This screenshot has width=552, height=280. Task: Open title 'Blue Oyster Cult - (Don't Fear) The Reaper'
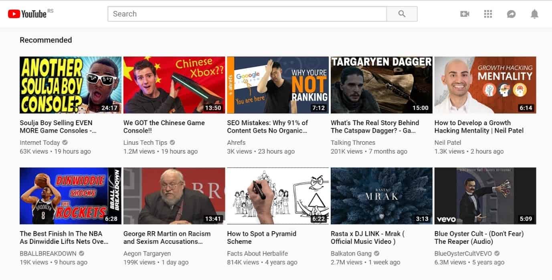click(x=479, y=237)
